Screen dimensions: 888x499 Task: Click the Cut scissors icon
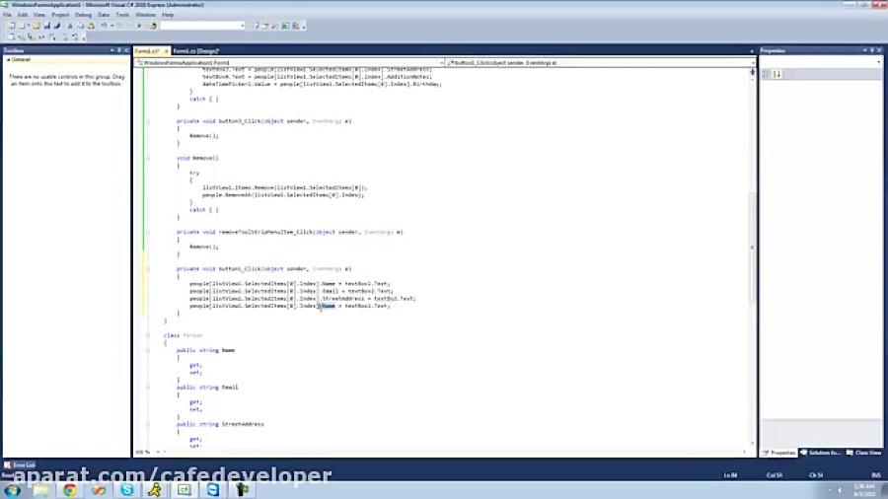click(x=70, y=26)
